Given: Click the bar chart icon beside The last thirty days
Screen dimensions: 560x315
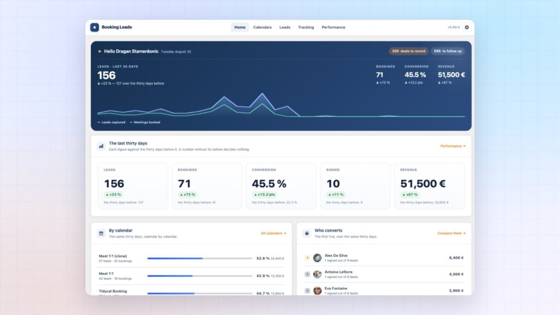Looking at the screenshot, I should click(x=101, y=146).
